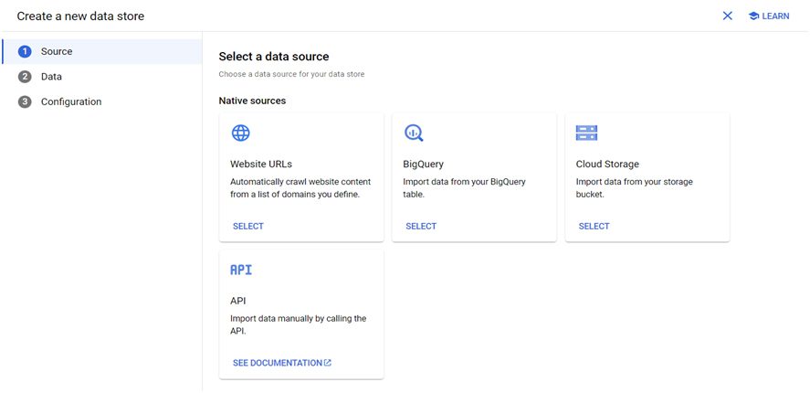Viewport: 810px width, 393px height.
Task: Switch to the Data step
Action: click(x=51, y=77)
